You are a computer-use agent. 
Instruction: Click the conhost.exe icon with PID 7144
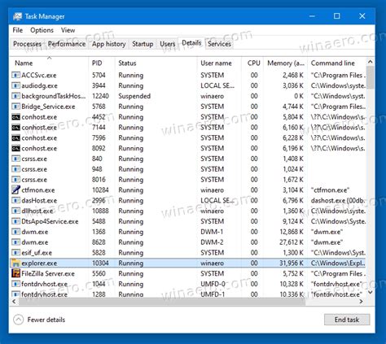[x=15, y=128]
